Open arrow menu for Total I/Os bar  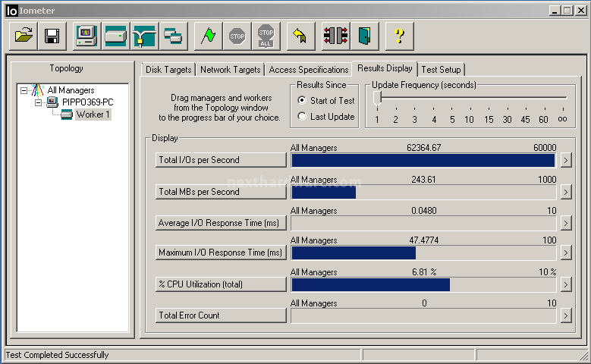point(566,160)
